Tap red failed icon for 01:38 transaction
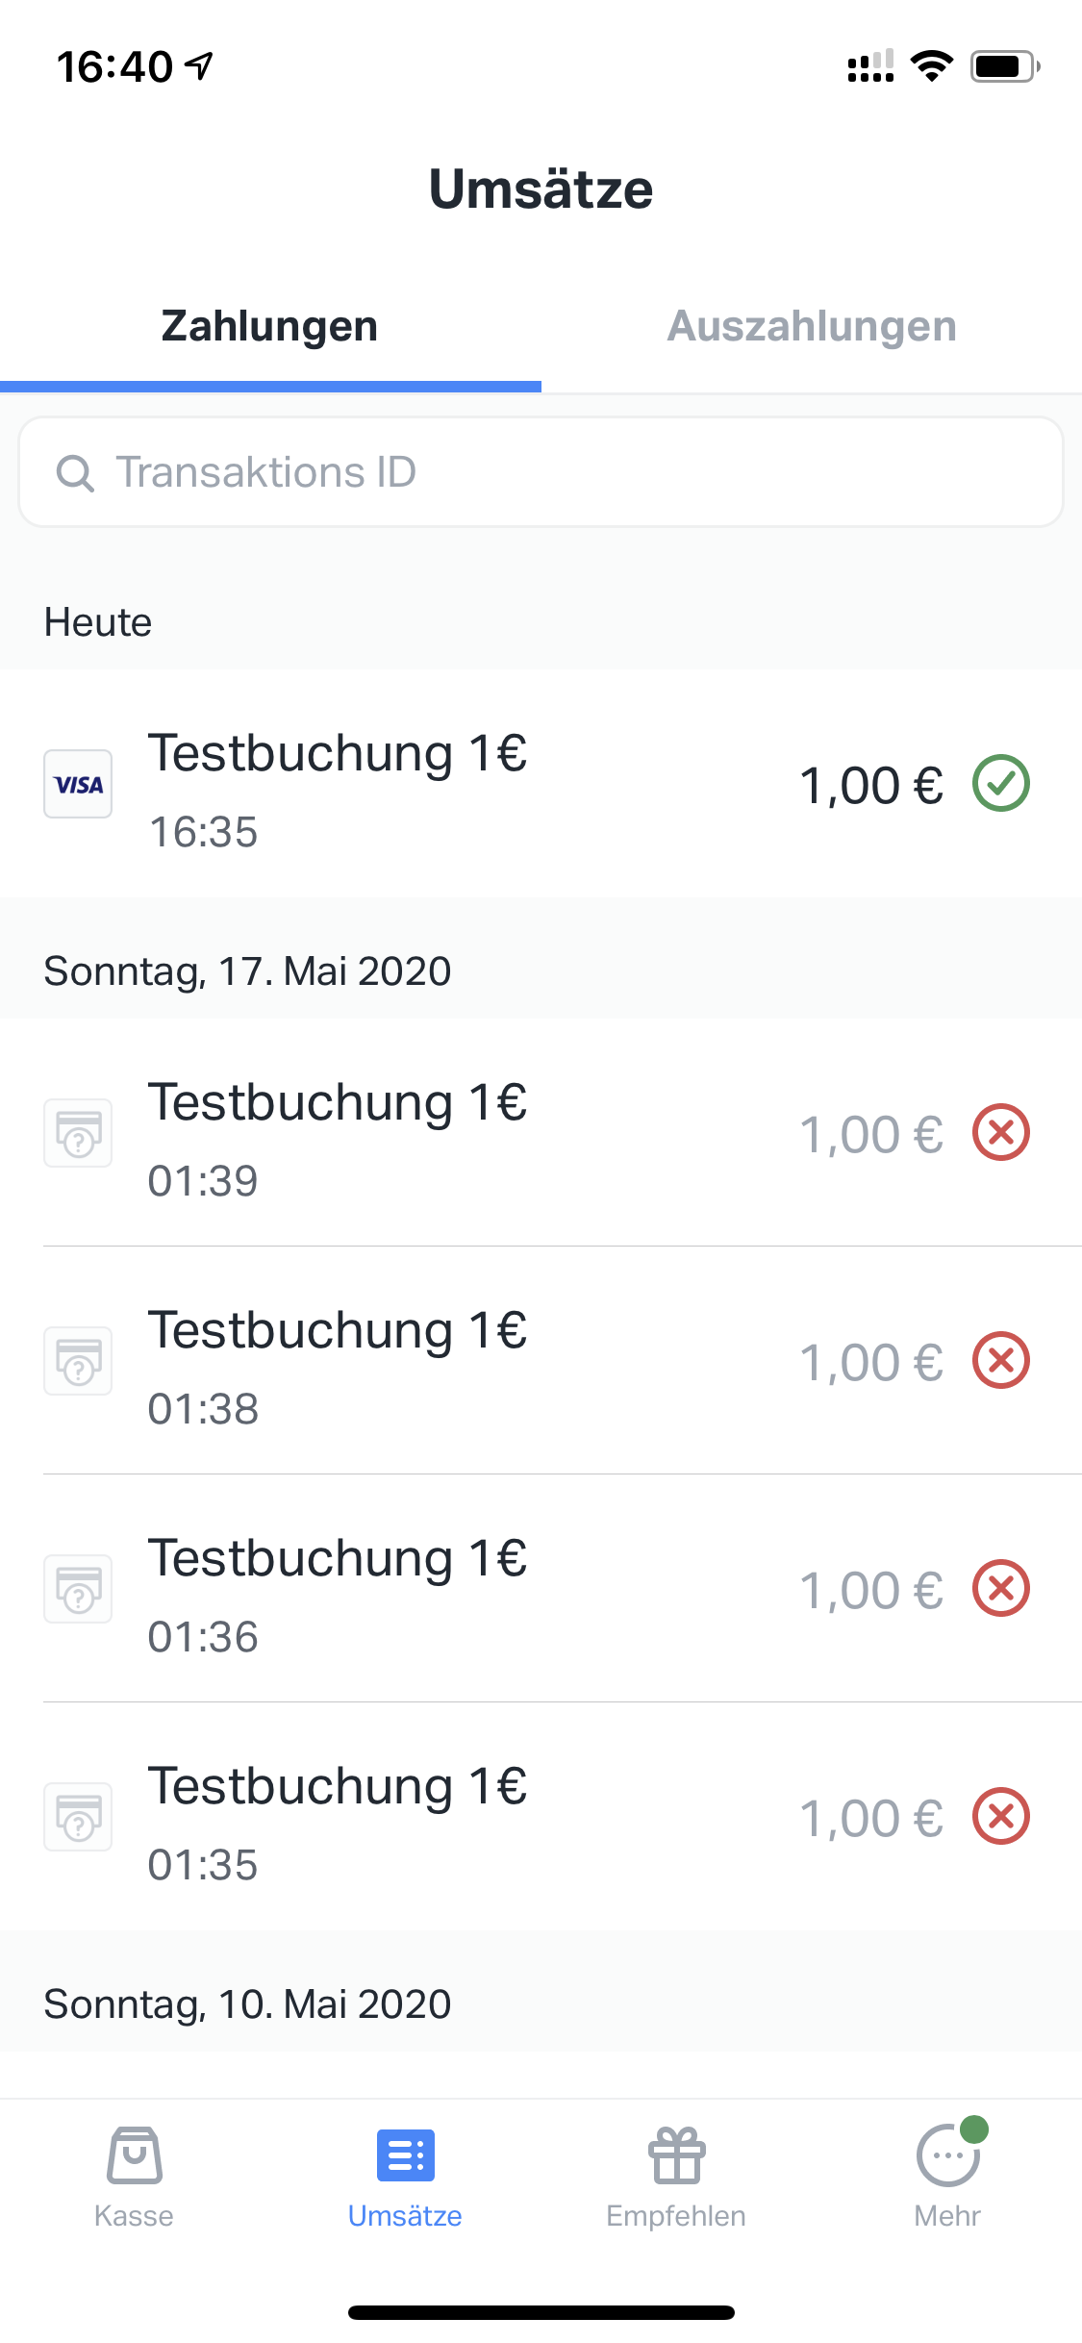This screenshot has width=1082, height=2343. click(x=1000, y=1360)
